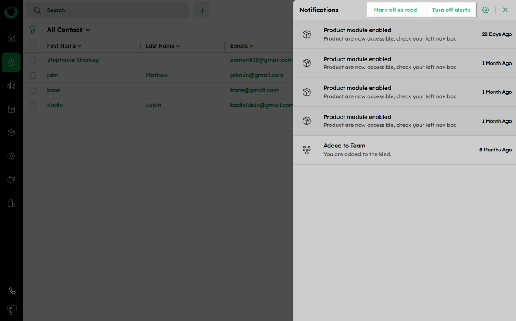Click the filter funnel icon beside All Contact
The width and height of the screenshot is (516, 321).
33,30
